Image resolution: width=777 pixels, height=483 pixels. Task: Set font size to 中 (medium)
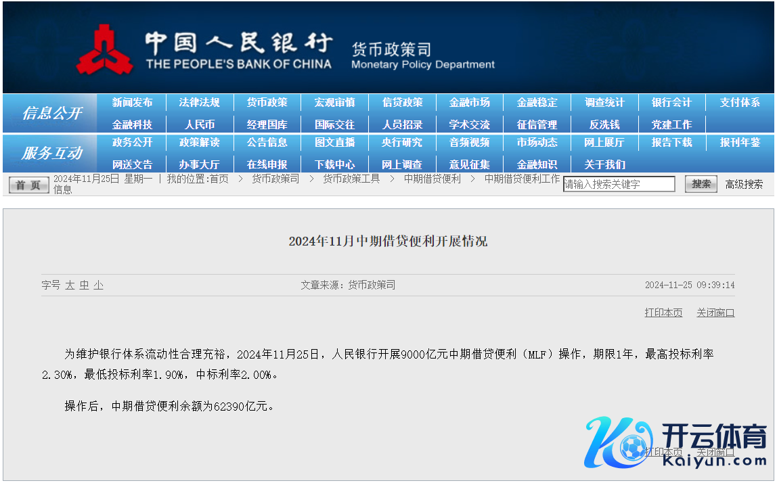coord(84,285)
